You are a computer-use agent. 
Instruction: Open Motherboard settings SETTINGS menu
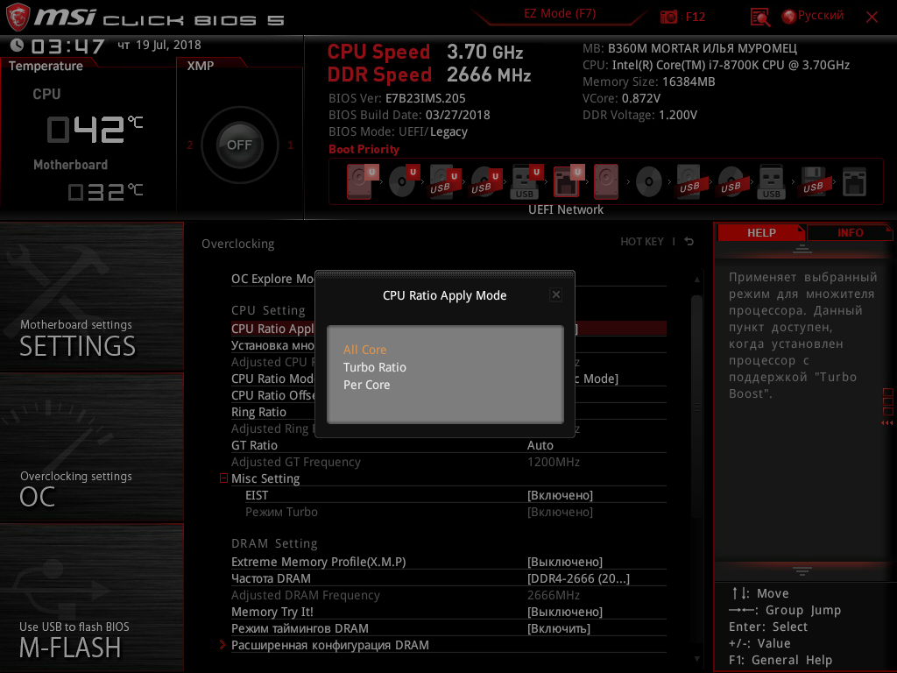[91, 296]
